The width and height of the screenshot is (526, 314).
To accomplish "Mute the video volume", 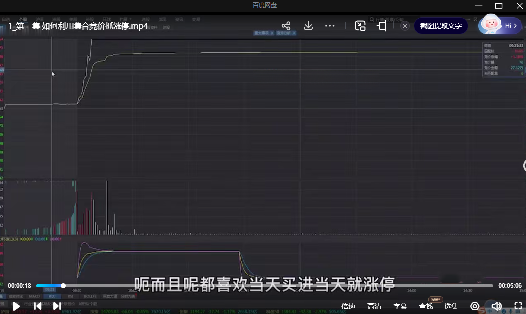I will pos(496,306).
